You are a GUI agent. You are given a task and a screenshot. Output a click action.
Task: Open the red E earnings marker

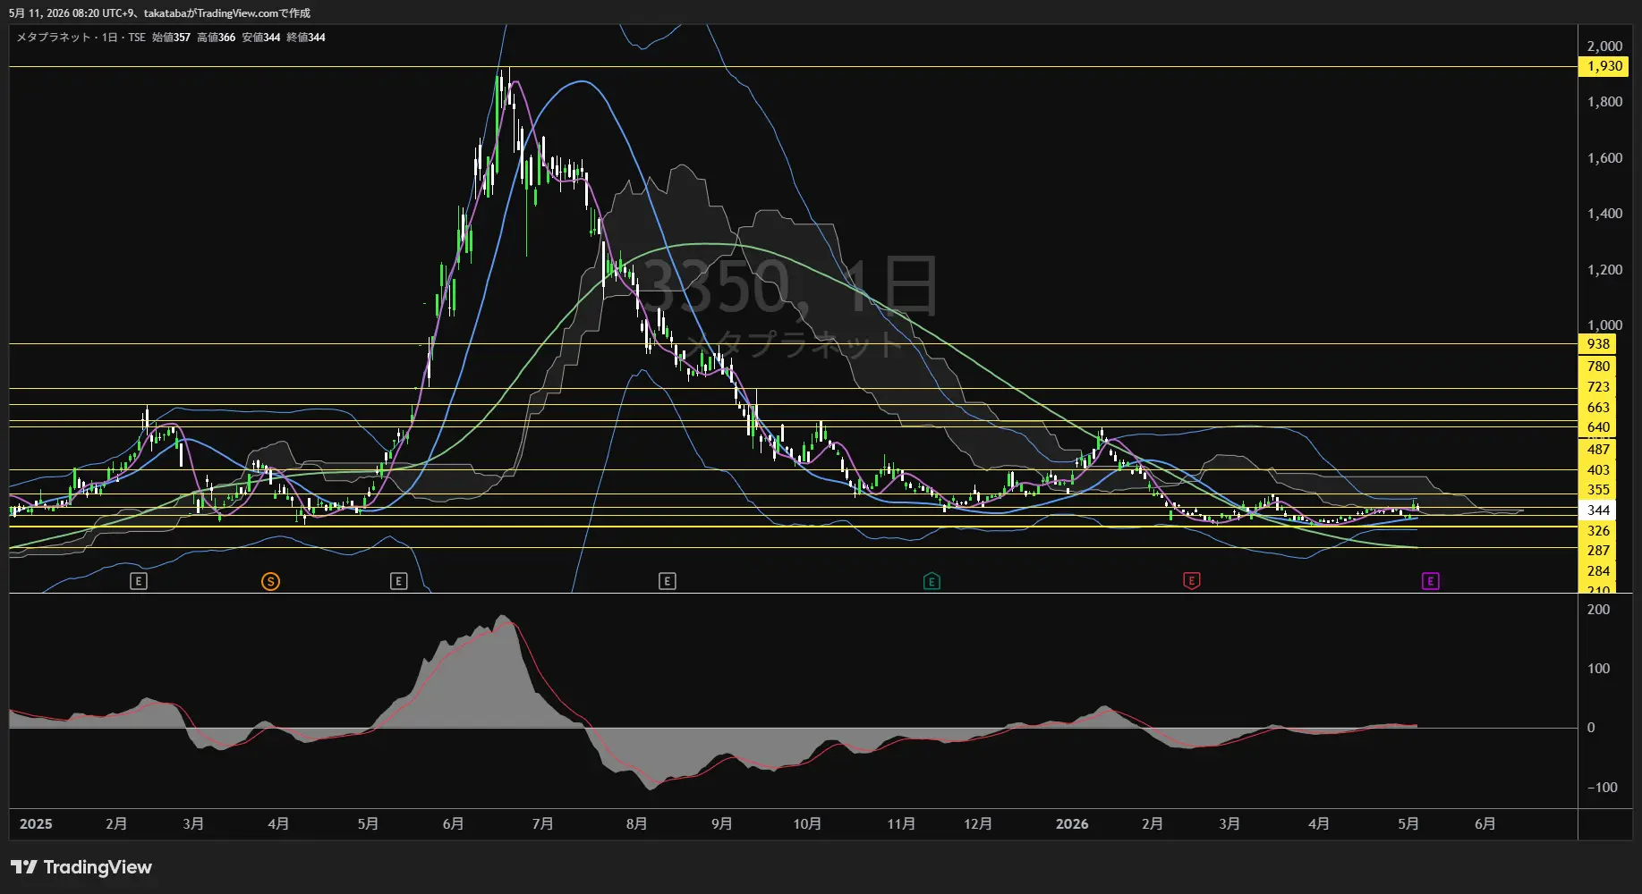coord(1191,582)
